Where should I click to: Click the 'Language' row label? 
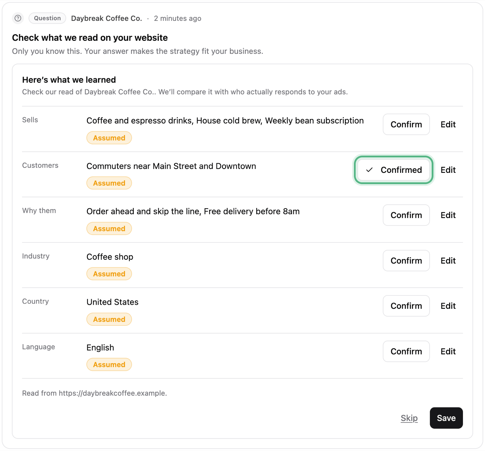pyautogui.click(x=38, y=347)
